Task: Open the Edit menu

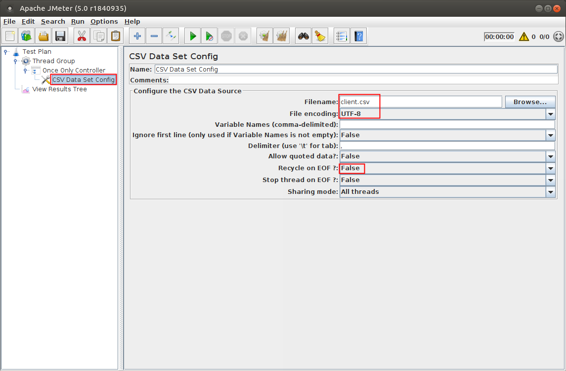Action: coord(28,22)
